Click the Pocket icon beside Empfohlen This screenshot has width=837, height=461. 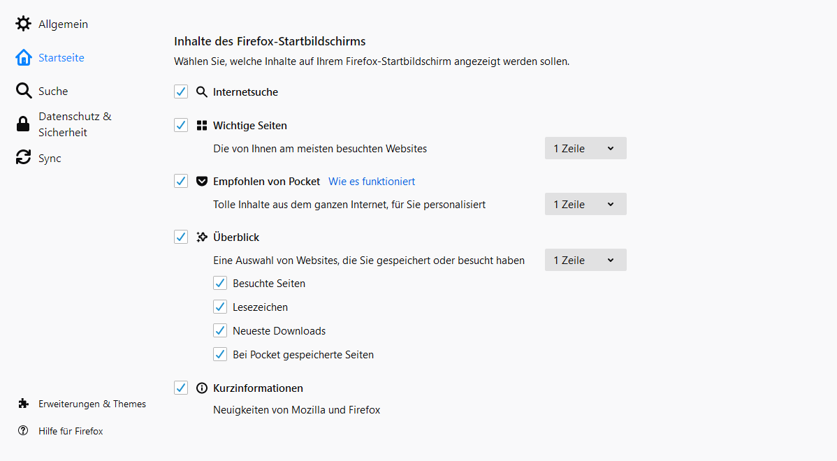(x=202, y=182)
